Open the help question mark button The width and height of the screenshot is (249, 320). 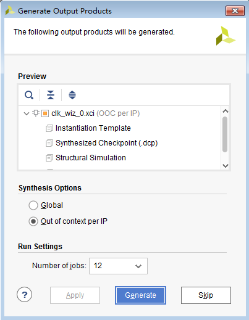coord(25,295)
